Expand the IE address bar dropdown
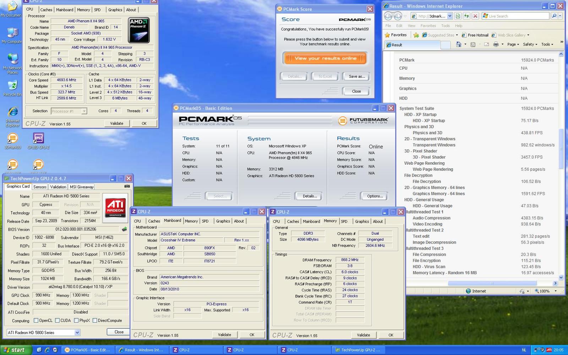Image resolution: width=568 pixels, height=355 pixels. (x=449, y=16)
